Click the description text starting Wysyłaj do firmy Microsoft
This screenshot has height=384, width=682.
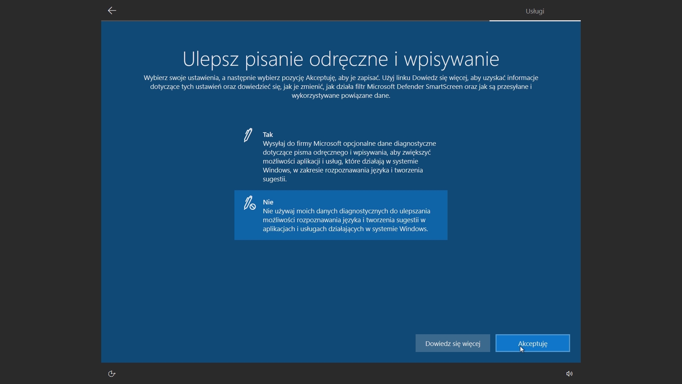tap(350, 161)
